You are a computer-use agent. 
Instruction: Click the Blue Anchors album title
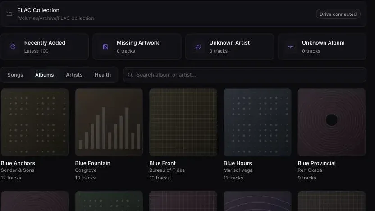pyautogui.click(x=18, y=163)
